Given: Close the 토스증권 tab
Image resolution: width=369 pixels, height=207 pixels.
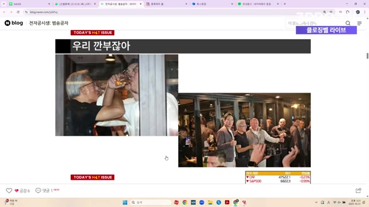Looking at the screenshot, I should click(x=232, y=4).
